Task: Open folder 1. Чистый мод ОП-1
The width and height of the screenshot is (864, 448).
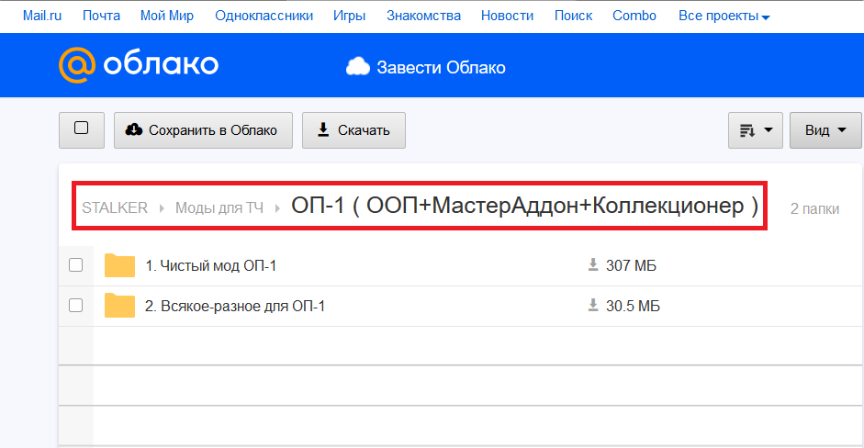Action: point(210,265)
